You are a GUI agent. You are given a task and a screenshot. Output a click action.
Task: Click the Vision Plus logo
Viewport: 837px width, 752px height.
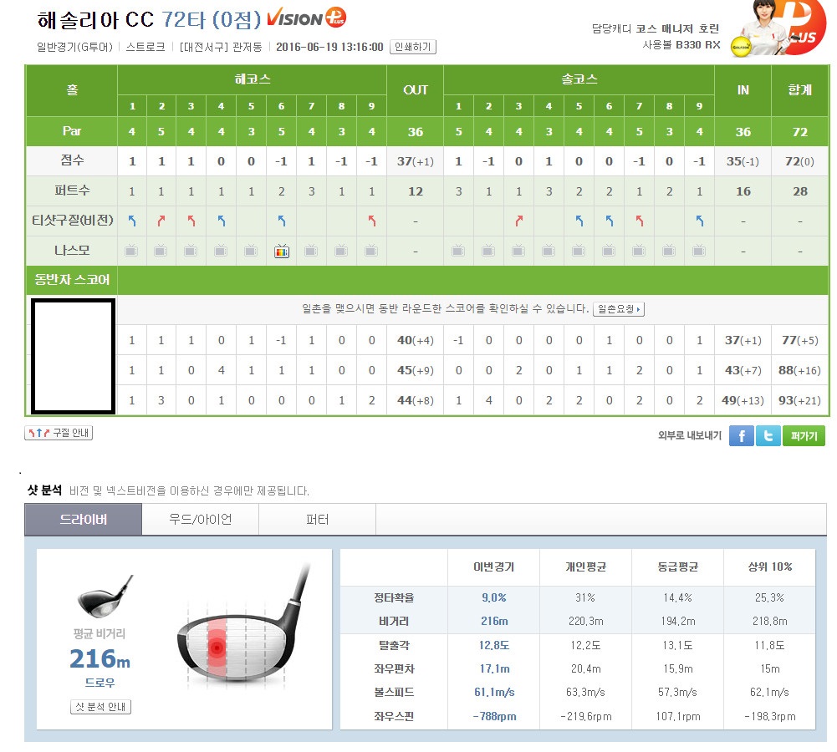[306, 18]
